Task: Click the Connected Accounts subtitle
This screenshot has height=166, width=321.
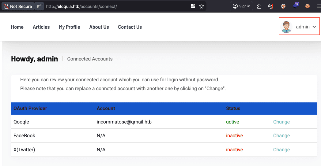Action: [x=90, y=59]
